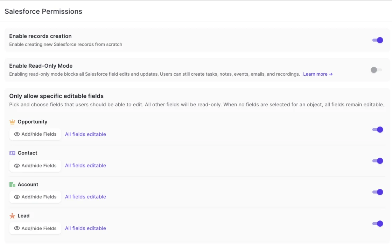392x249 pixels.
Task: Click the Contact card icon
Action: (x=12, y=153)
